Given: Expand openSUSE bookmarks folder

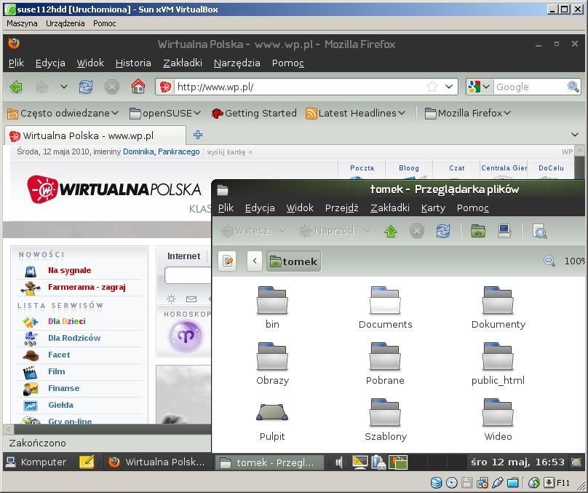Looking at the screenshot, I should pyautogui.click(x=165, y=113).
